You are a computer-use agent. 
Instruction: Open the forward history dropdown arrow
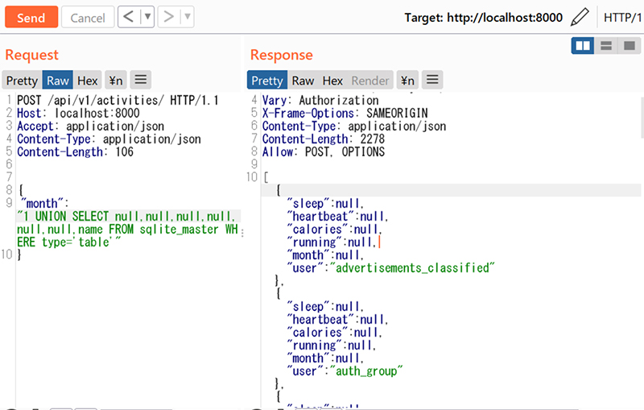pyautogui.click(x=187, y=16)
